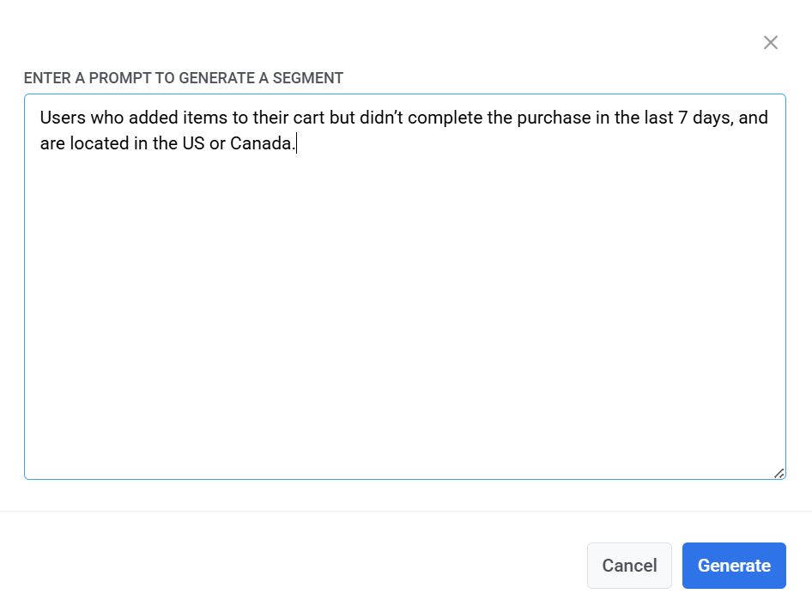Place cursor on 'US' in the prompt

coord(193,144)
